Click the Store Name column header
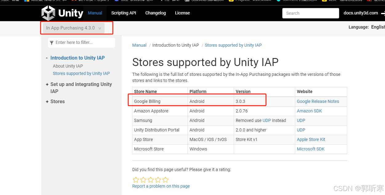 coord(160,92)
